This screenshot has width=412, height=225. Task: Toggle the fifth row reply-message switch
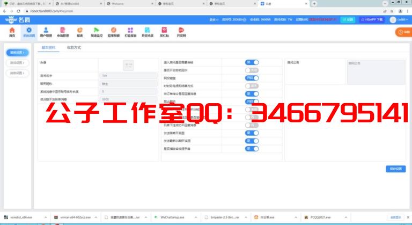click(x=252, y=93)
